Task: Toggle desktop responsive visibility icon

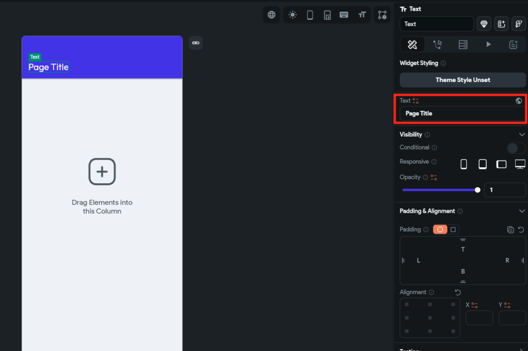Action: pyautogui.click(x=520, y=164)
